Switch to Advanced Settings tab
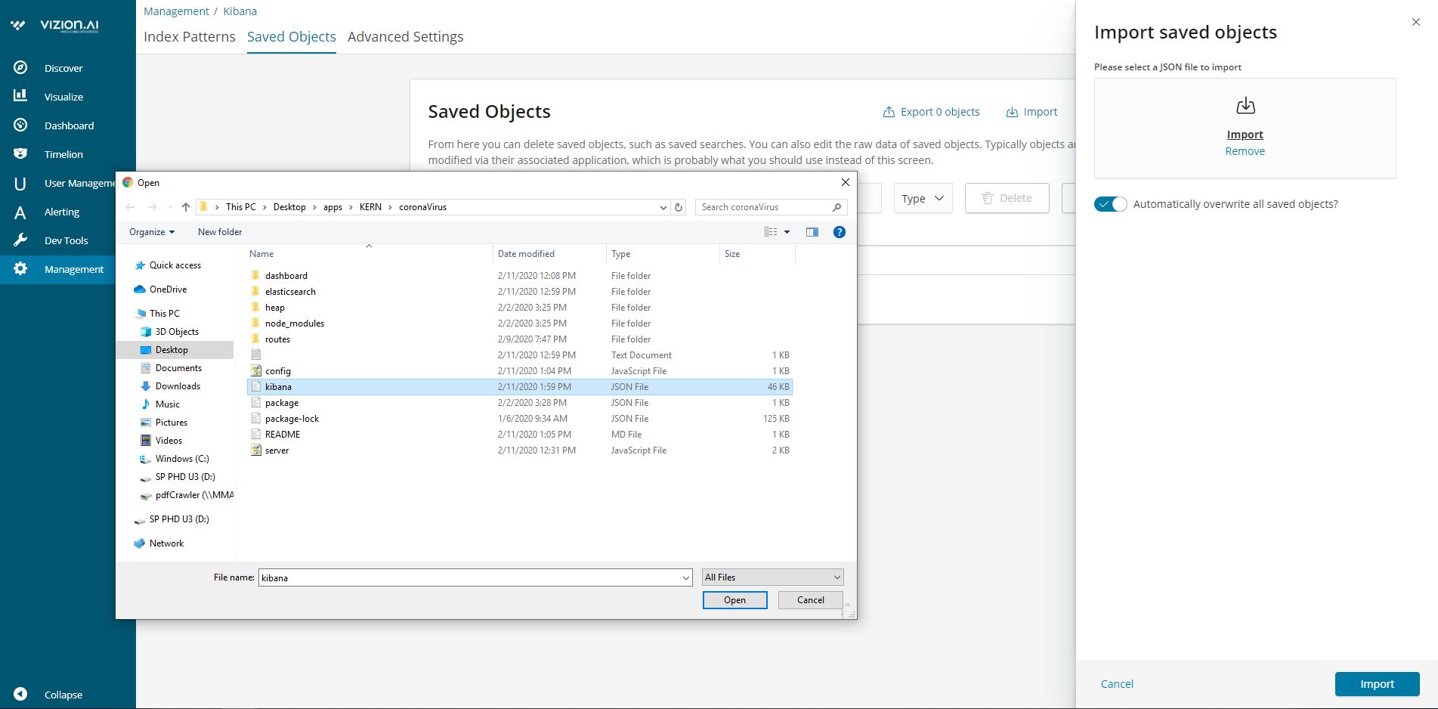Image resolution: width=1438 pixels, height=709 pixels. [x=406, y=36]
